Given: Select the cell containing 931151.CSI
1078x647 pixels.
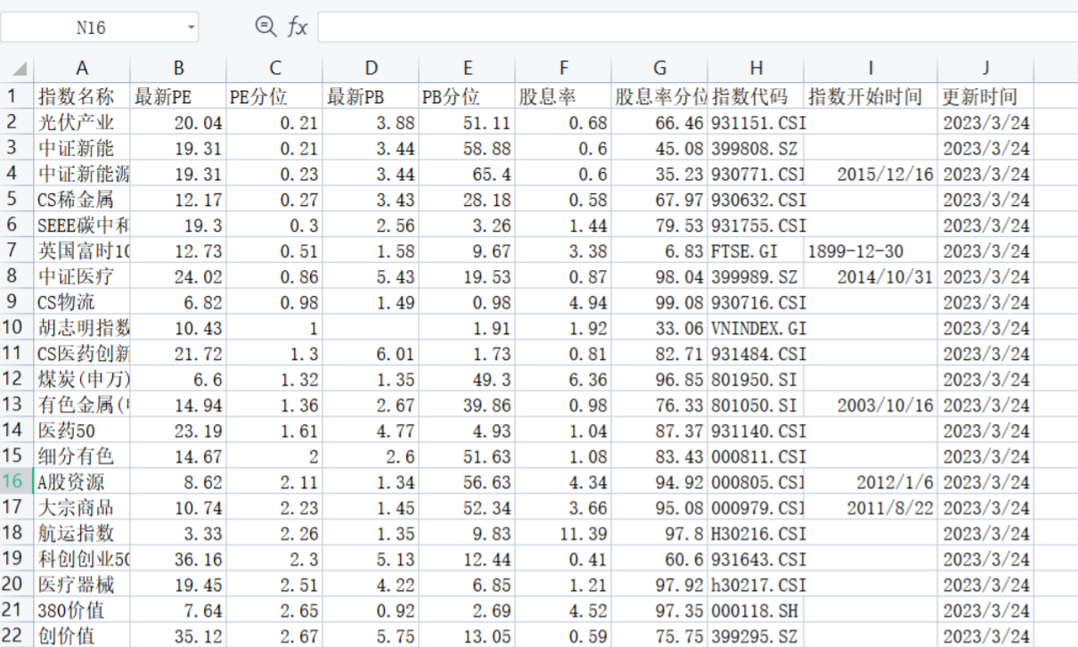Looking at the screenshot, I should [x=755, y=122].
